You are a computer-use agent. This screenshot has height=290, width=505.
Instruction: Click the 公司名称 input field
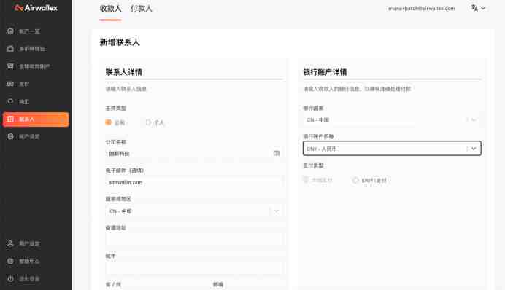coord(195,153)
